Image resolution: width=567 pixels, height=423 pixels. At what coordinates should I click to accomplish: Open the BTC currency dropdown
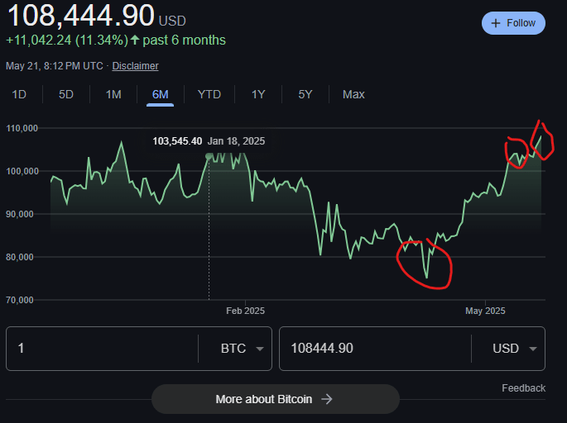[x=242, y=349]
